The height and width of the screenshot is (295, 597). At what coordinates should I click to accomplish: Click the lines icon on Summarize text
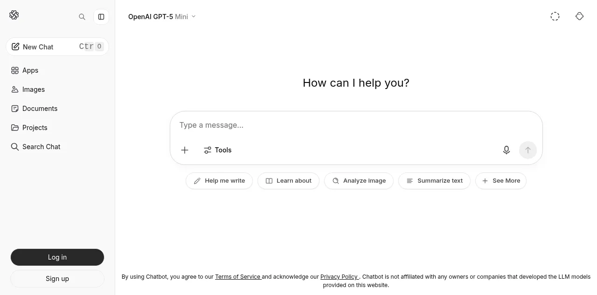coord(410,181)
